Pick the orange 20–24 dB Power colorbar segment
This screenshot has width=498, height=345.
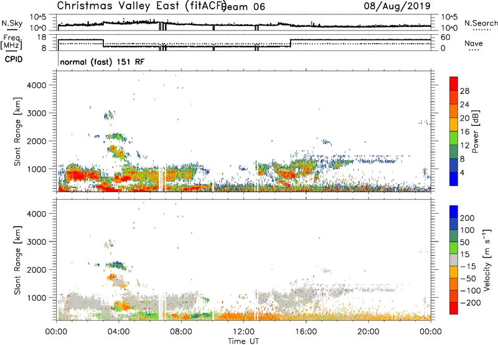(454, 111)
